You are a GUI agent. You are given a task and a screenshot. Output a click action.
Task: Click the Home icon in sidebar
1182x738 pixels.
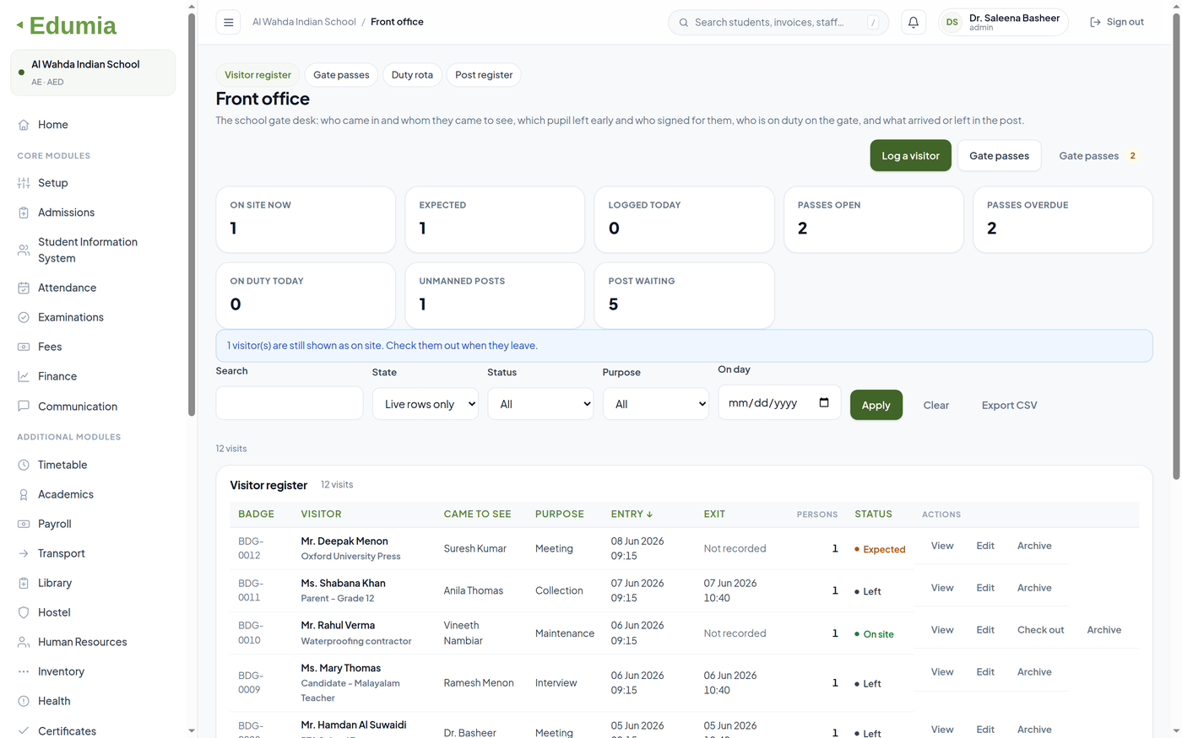tap(24, 125)
